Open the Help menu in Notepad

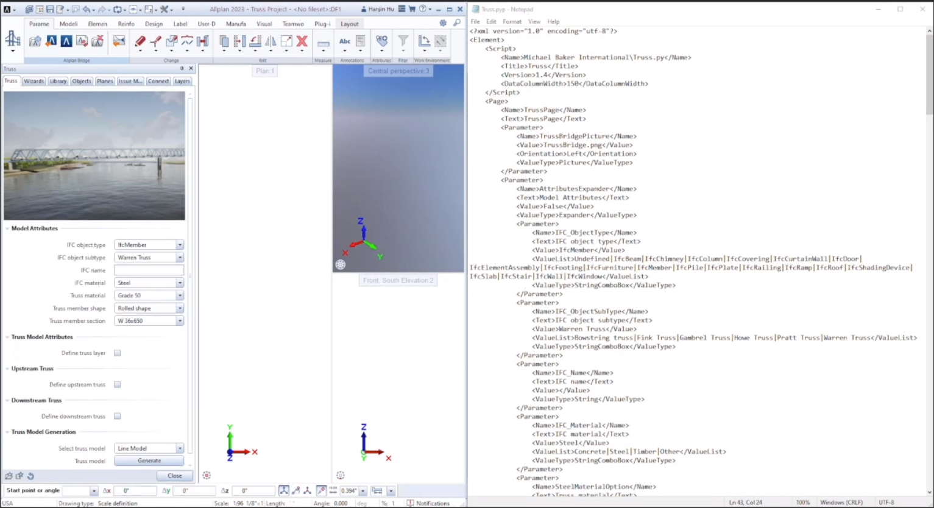(x=553, y=21)
